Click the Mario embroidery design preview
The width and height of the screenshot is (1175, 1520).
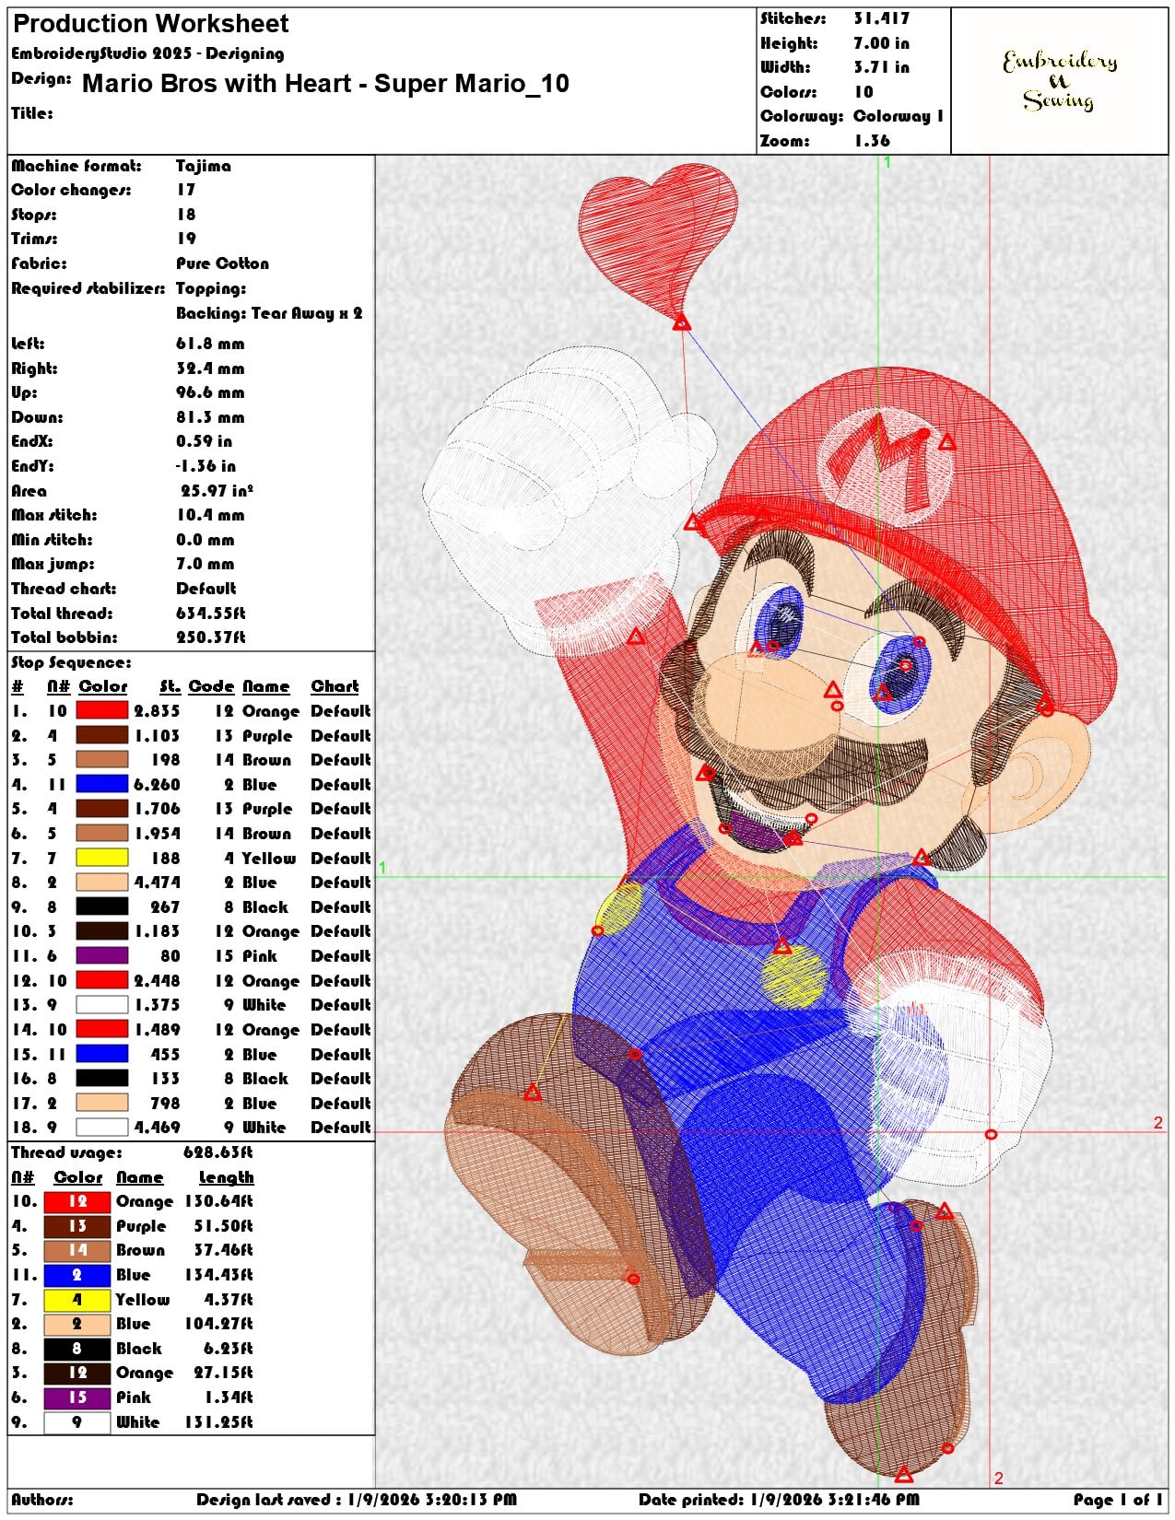772,820
